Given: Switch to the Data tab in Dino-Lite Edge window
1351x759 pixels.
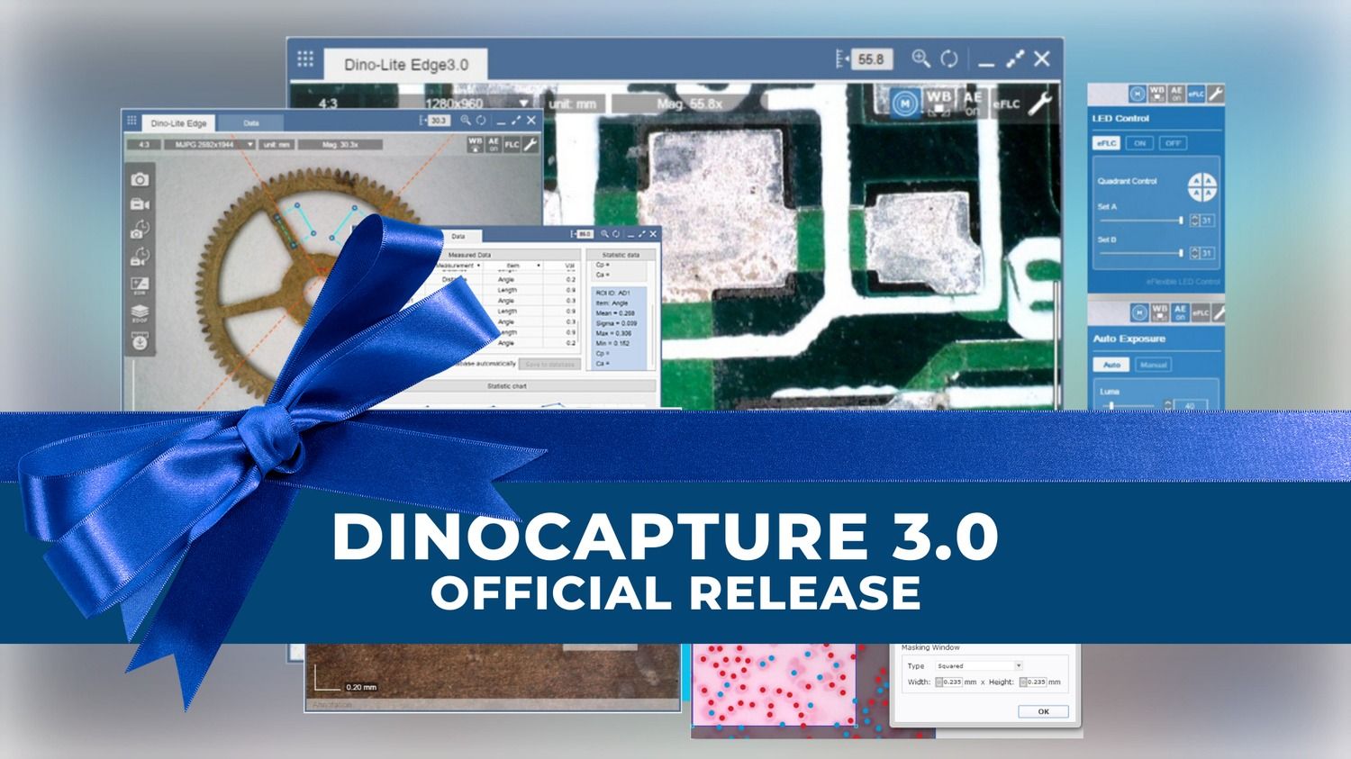Looking at the screenshot, I should click(251, 123).
